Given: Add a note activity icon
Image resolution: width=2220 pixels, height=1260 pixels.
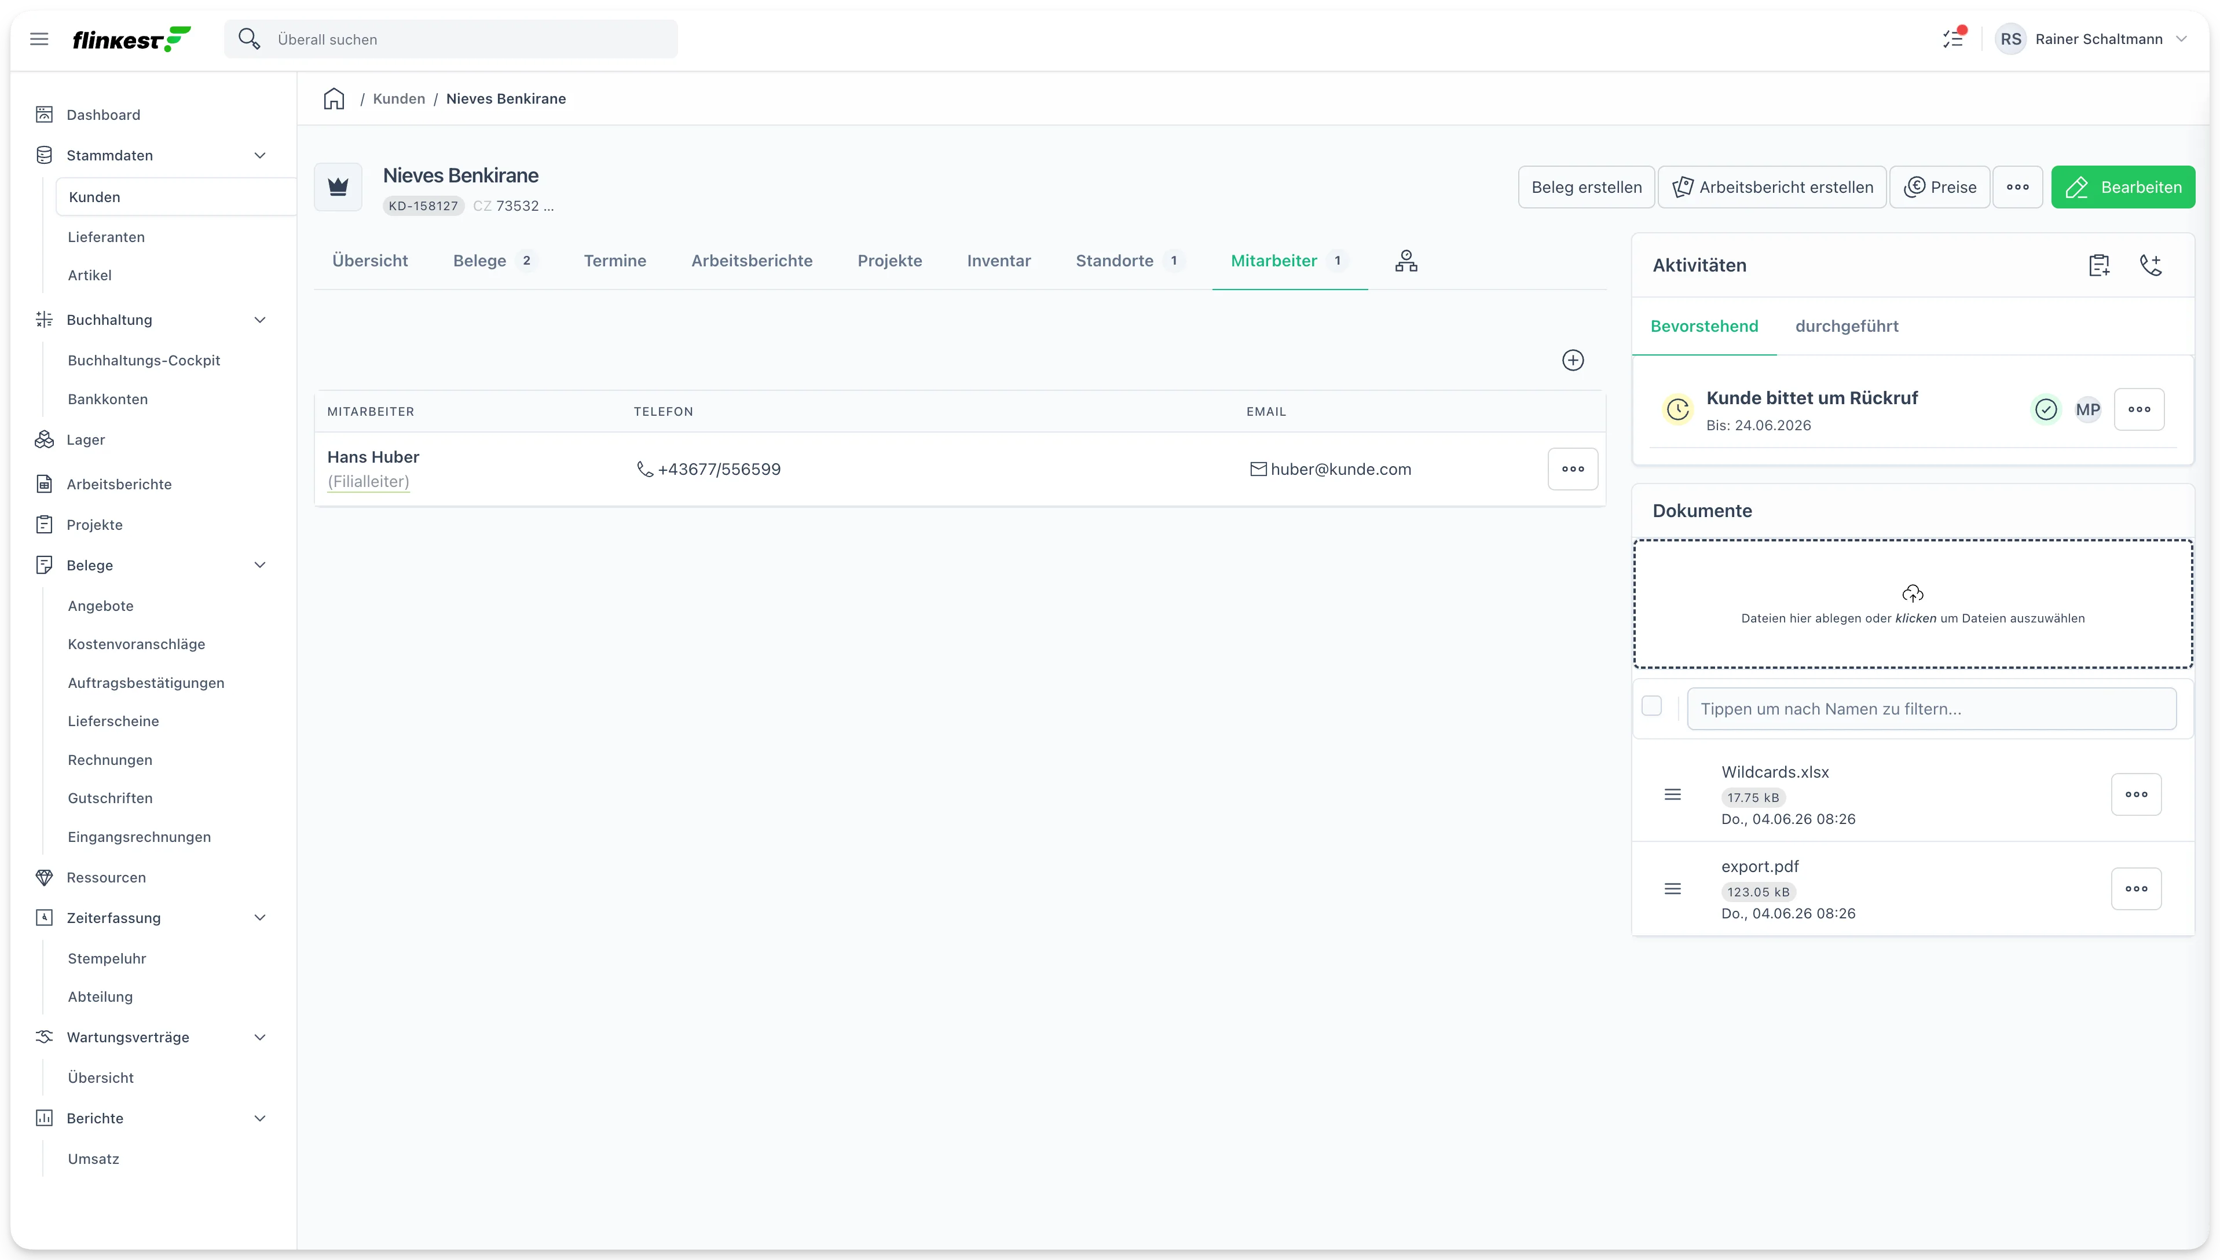Looking at the screenshot, I should click(x=2100, y=265).
